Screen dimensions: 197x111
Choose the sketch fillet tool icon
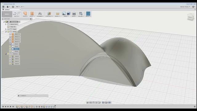(x=19, y=14)
